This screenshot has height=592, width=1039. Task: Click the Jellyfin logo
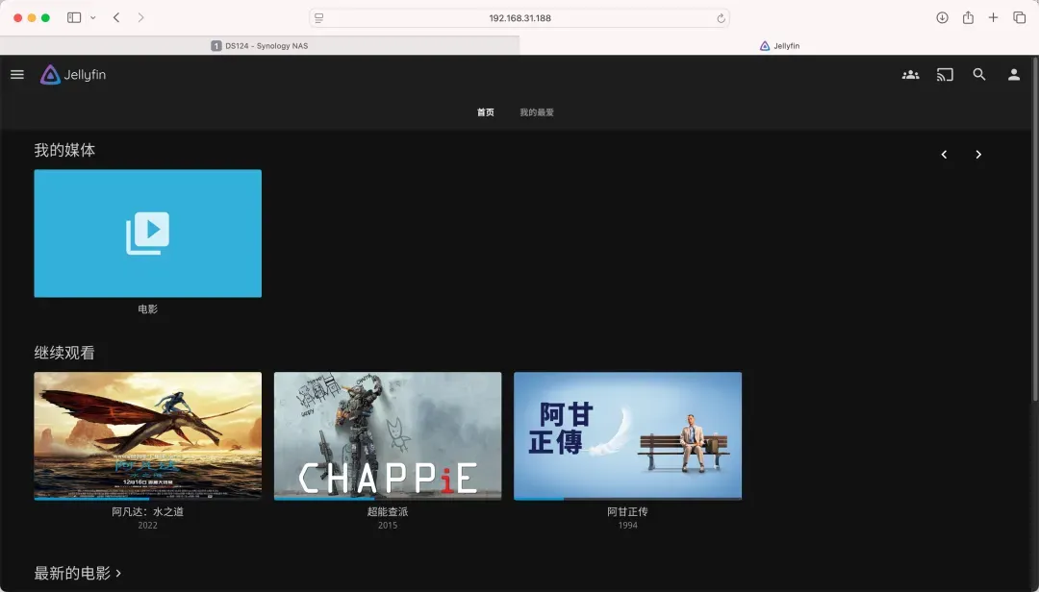click(x=73, y=75)
